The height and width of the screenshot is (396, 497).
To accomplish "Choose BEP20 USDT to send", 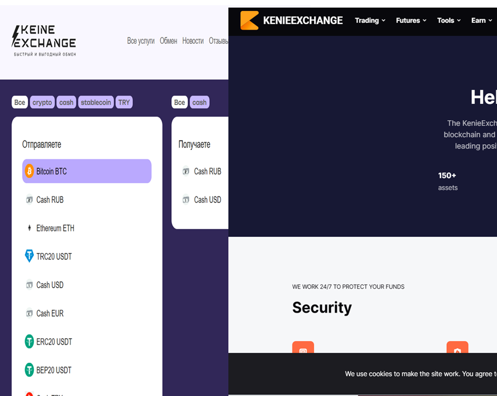I will (x=87, y=370).
